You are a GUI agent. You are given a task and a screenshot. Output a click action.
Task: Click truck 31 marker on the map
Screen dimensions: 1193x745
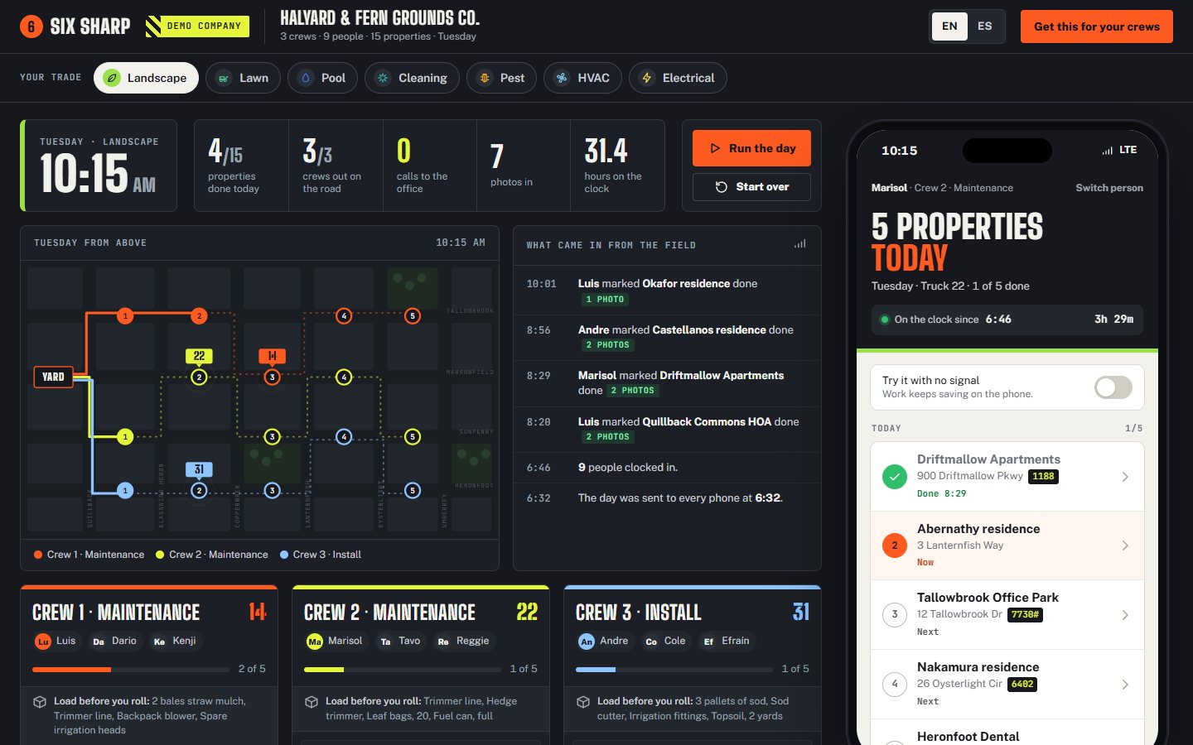(199, 469)
